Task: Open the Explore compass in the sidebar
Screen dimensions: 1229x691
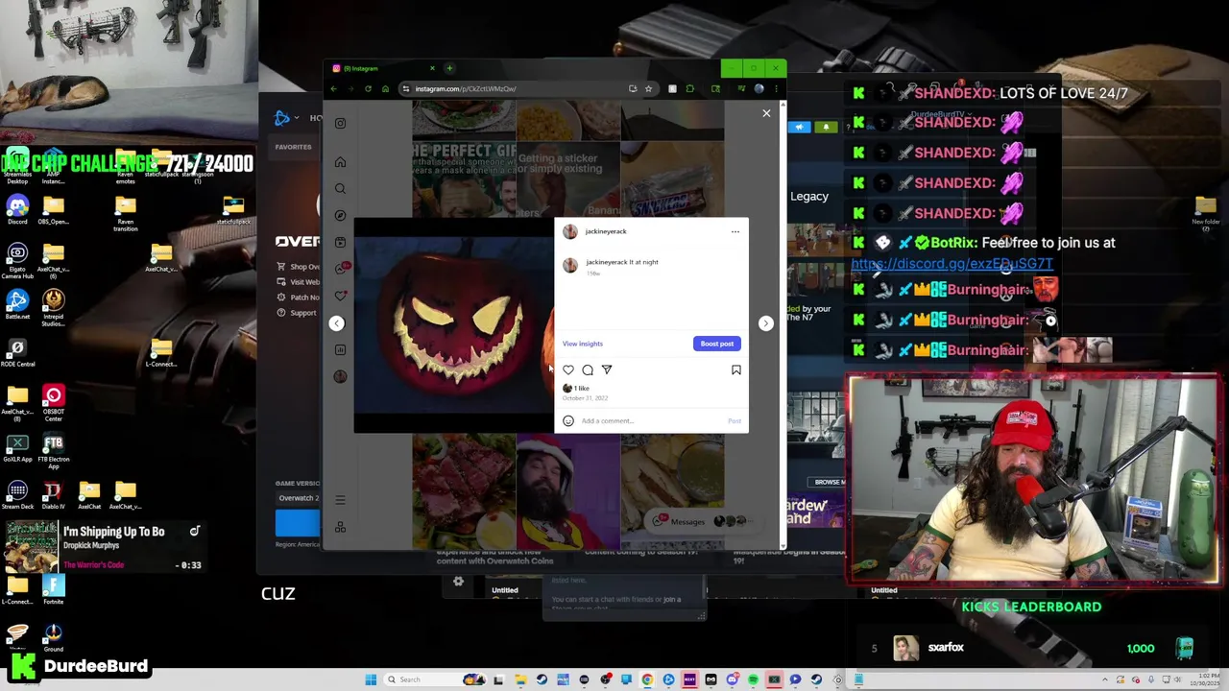Action: [340, 215]
